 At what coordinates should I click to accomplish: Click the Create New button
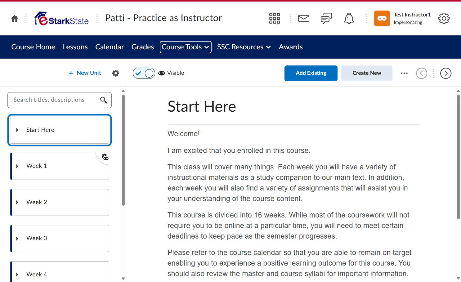pyautogui.click(x=367, y=73)
